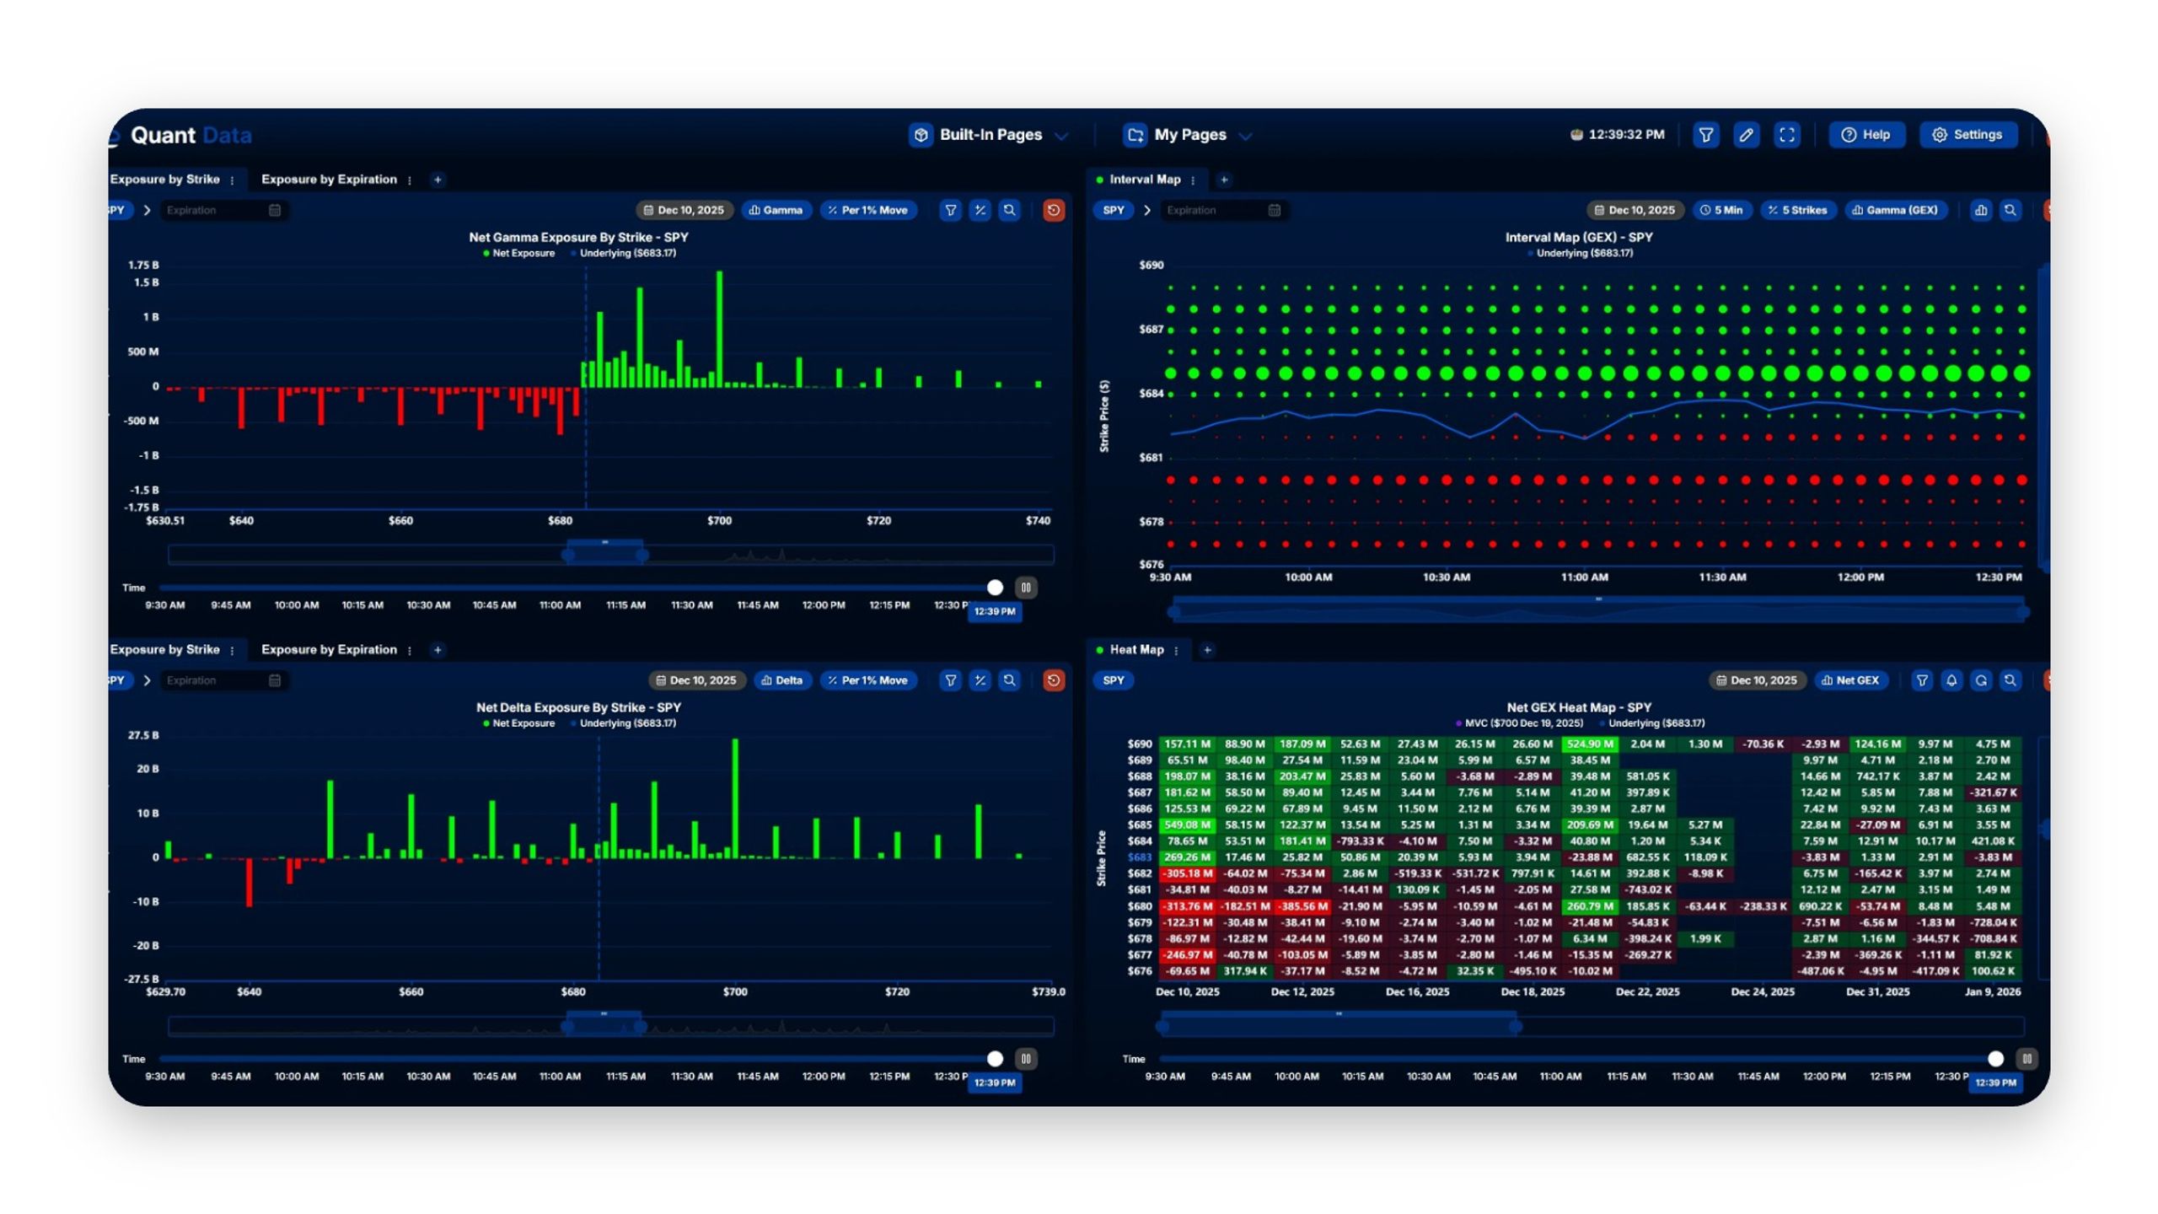This screenshot has height=1214, width=2158.
Task: Click magnifier icon in Heat Map toolbar
Action: click(x=2010, y=680)
